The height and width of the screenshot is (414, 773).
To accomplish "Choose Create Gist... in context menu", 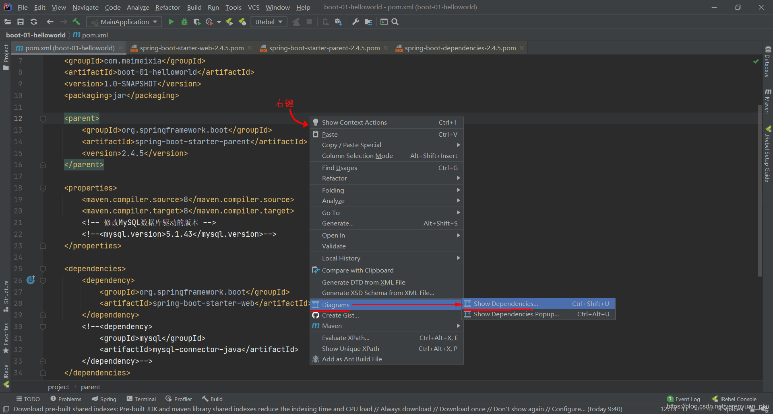I will pyautogui.click(x=386, y=315).
